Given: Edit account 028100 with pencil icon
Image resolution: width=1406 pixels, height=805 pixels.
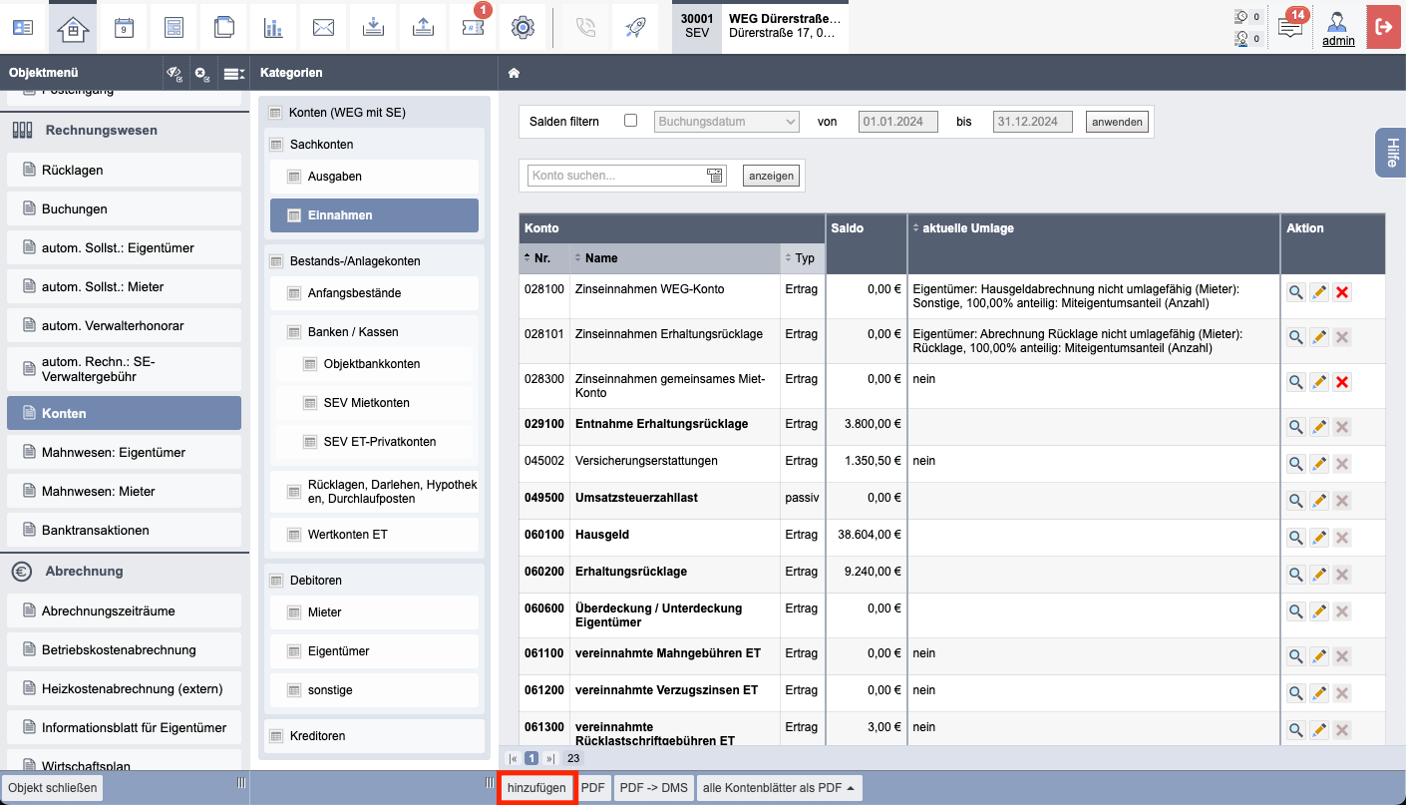Looking at the screenshot, I should [x=1319, y=292].
